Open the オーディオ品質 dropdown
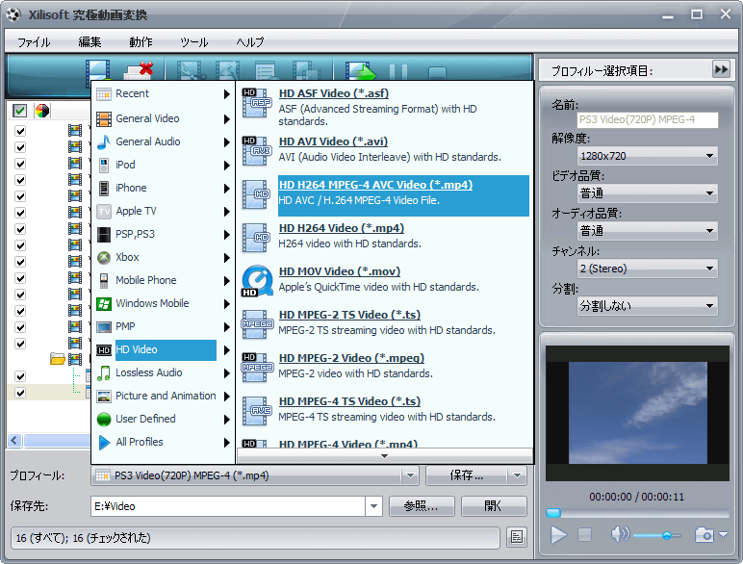Viewport: 743px width, 564px height. tap(648, 231)
